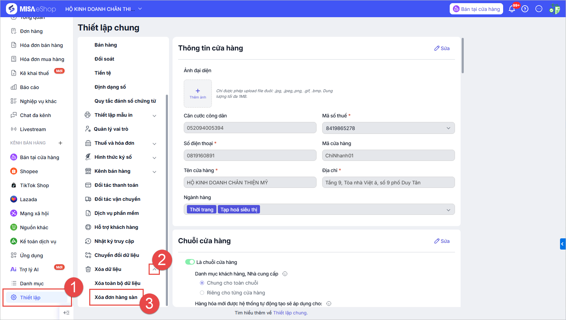Open the chat messages bubble icon
Viewport: 566px width, 320px height.
click(x=539, y=9)
